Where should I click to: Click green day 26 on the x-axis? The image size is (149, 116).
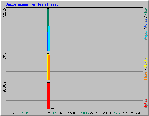118,113
